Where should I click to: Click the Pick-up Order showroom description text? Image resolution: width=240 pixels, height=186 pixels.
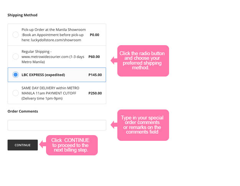coord(54,35)
